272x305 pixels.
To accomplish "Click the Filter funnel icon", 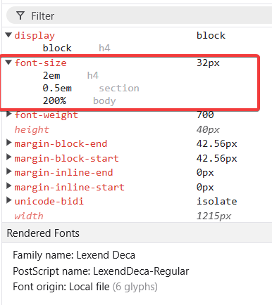I will (20, 15).
